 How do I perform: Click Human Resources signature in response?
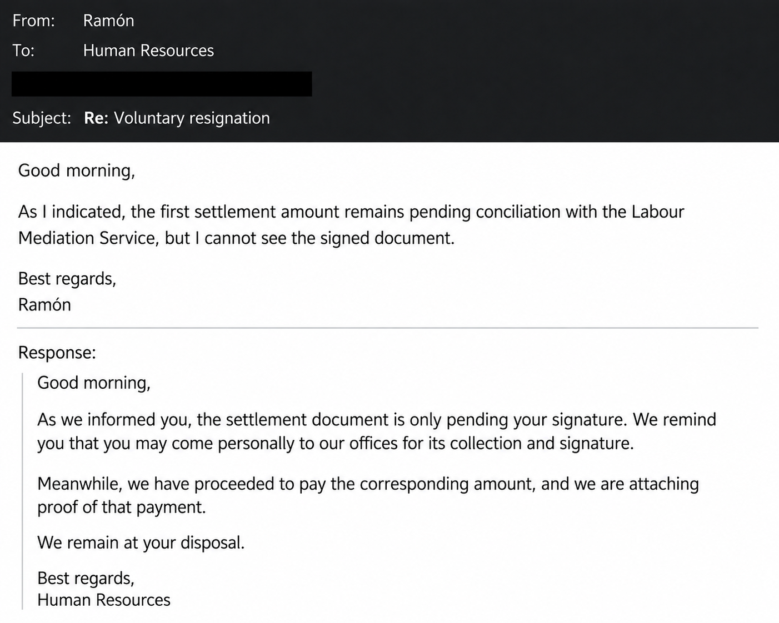tap(104, 600)
